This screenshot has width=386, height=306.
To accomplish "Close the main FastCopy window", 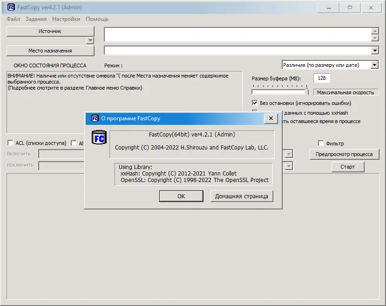I will 371,8.
